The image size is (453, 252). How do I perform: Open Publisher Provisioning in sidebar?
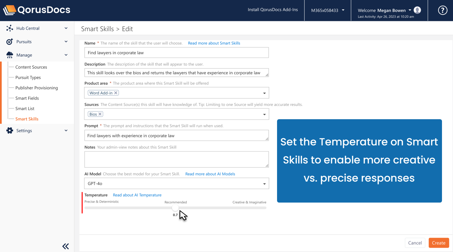click(x=37, y=88)
